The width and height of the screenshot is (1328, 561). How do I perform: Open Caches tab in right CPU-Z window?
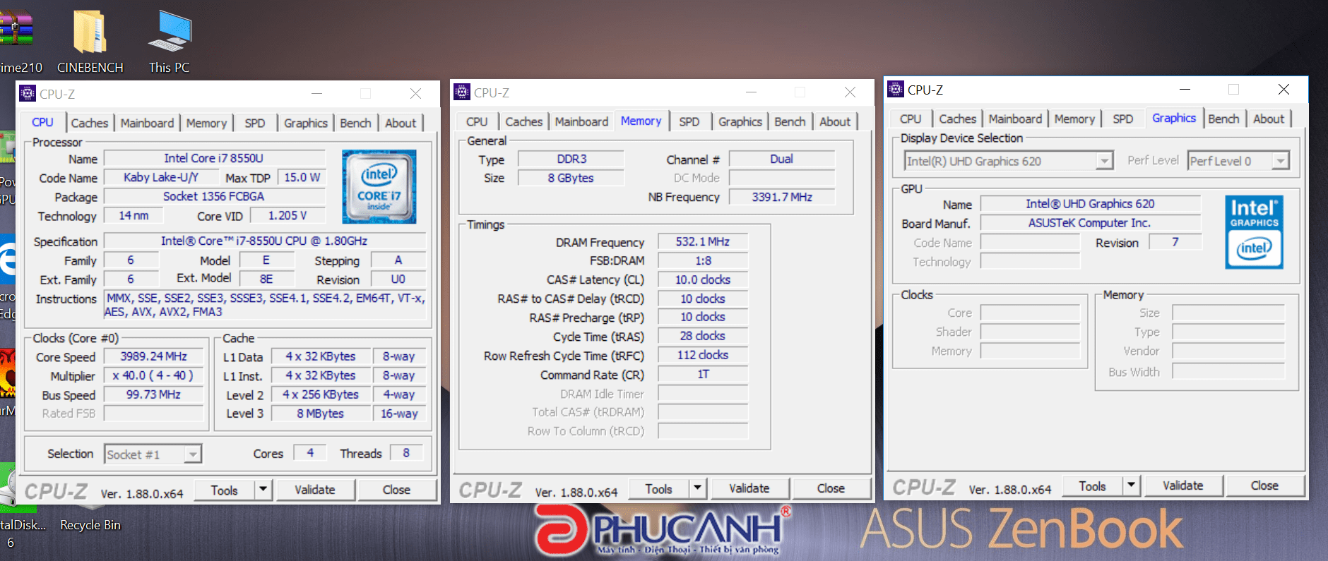pos(958,119)
